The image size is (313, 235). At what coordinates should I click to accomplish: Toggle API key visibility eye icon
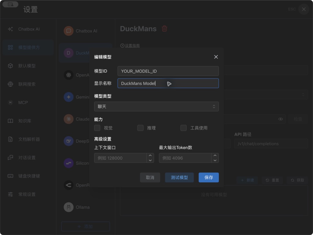coord(281,119)
